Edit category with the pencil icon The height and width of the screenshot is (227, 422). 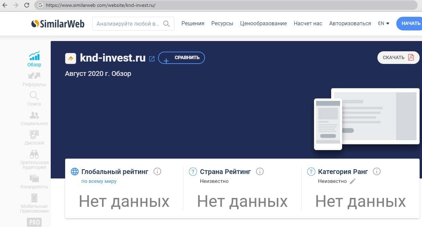coord(353,181)
